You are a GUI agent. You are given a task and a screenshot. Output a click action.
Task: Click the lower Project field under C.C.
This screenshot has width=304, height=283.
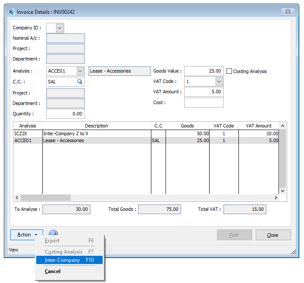66,93
